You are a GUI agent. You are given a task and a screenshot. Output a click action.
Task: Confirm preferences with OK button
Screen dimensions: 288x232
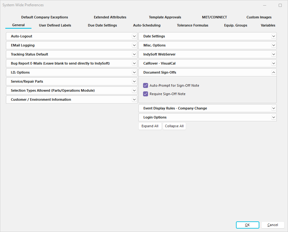pos(247,225)
